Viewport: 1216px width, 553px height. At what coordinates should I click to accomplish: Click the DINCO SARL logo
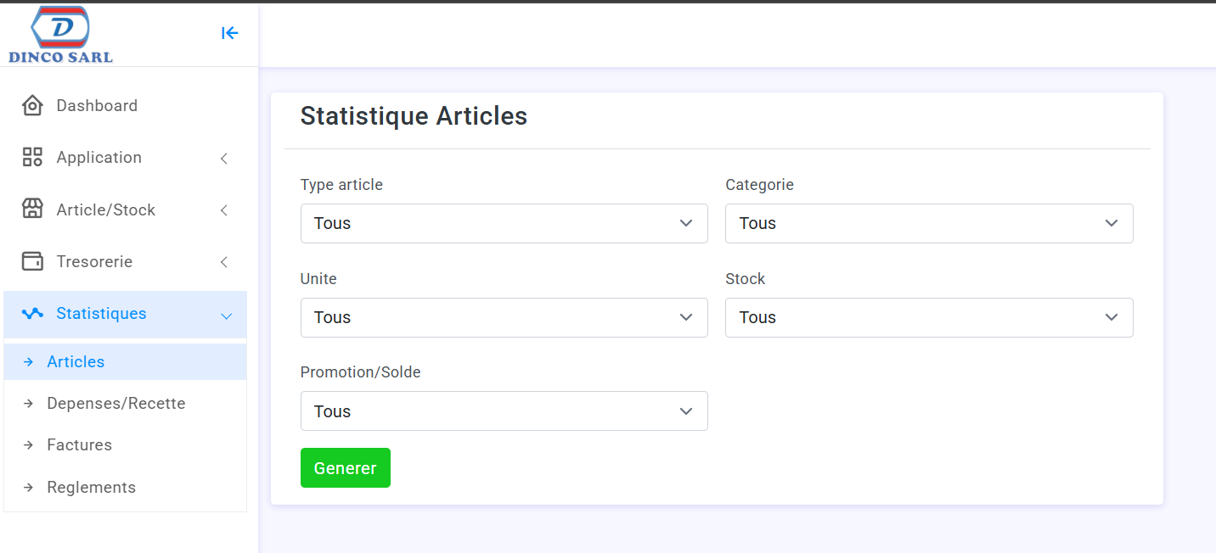click(x=60, y=34)
